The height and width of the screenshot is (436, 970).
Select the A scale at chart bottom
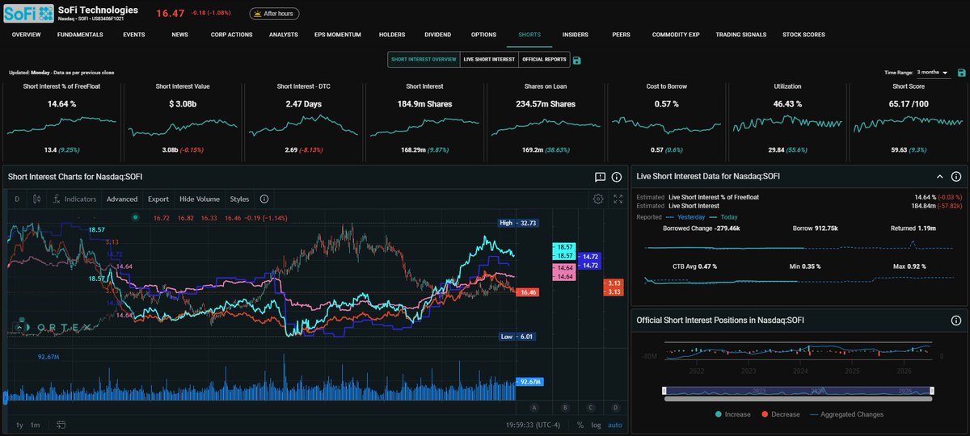(535, 407)
